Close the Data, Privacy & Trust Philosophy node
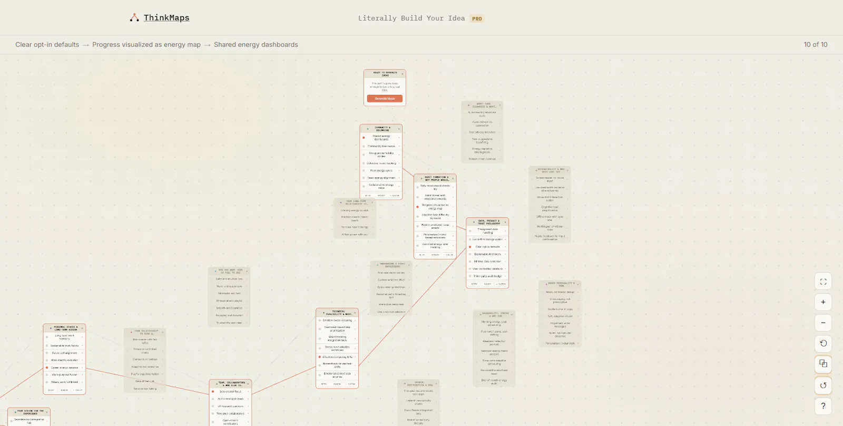Viewport: 843px width, 426px height. pyautogui.click(x=505, y=222)
